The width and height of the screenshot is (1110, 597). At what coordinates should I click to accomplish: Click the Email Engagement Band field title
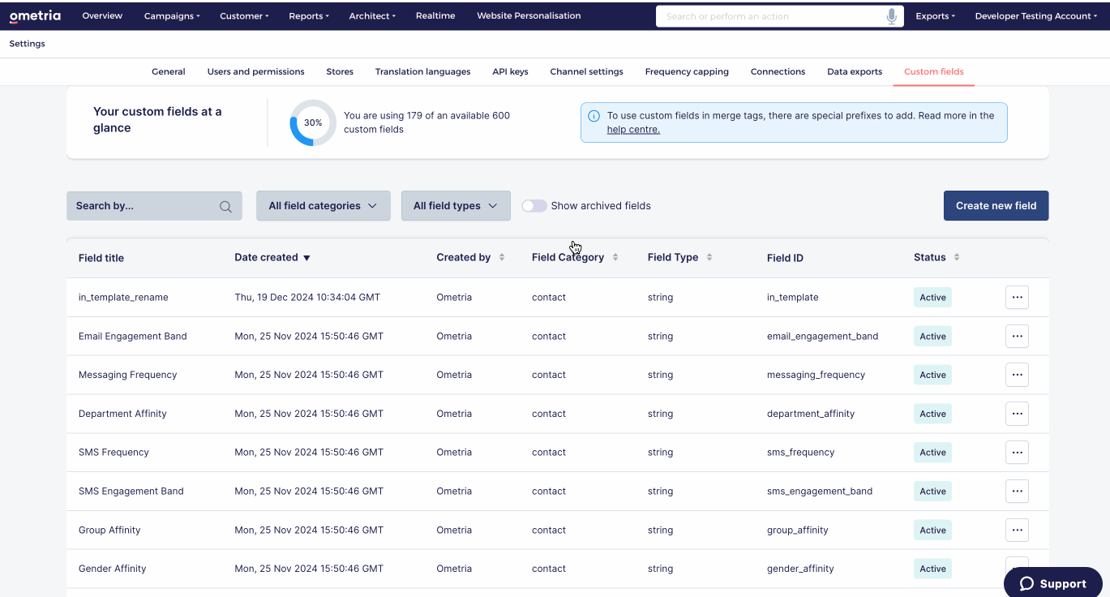[x=133, y=336]
